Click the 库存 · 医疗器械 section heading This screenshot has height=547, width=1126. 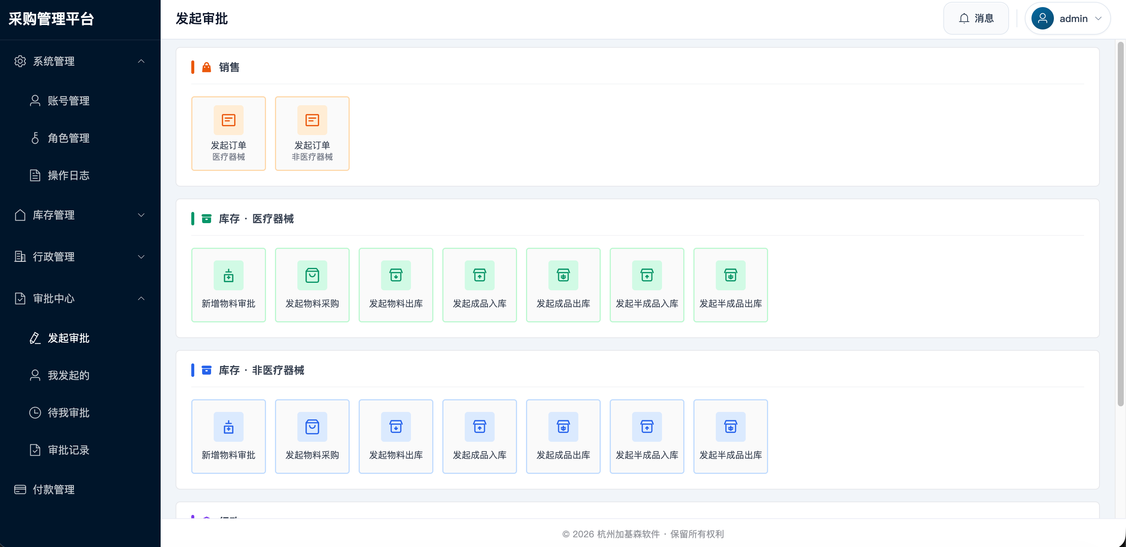256,219
